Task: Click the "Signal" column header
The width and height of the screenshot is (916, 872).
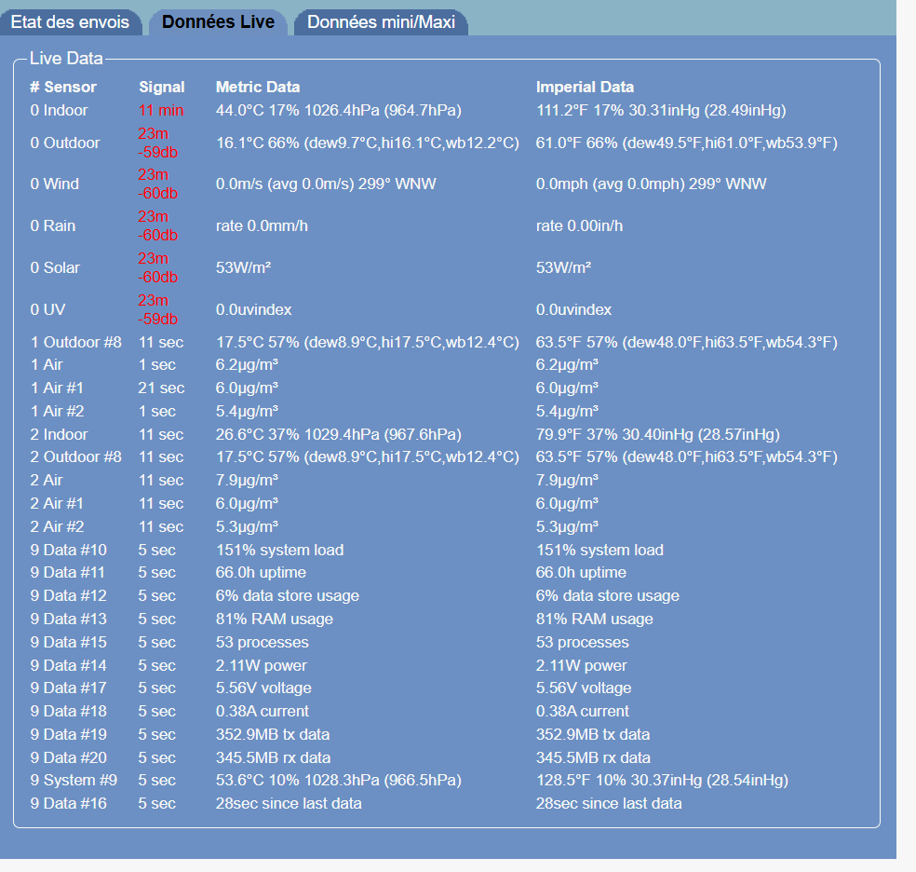Action: (162, 87)
